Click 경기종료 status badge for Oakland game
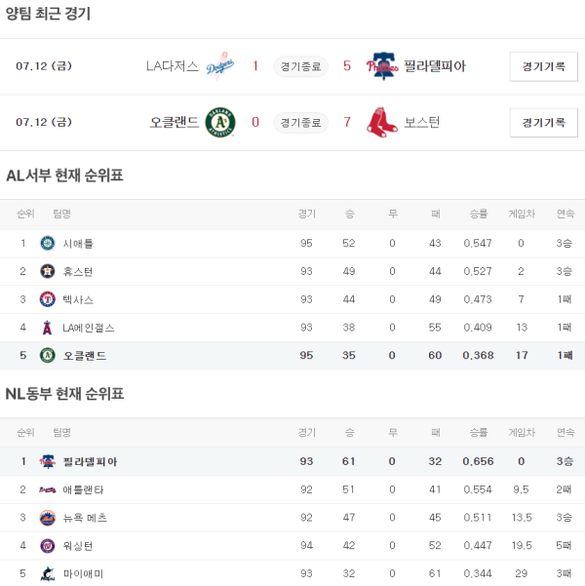585x586 pixels. point(300,122)
